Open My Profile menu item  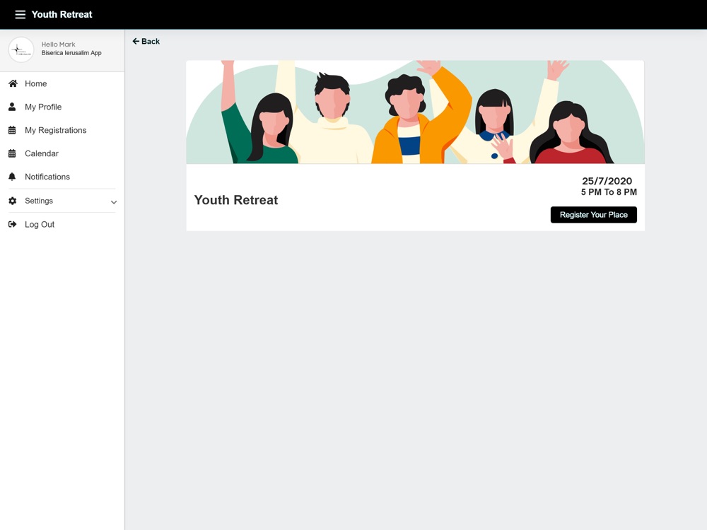[62, 107]
